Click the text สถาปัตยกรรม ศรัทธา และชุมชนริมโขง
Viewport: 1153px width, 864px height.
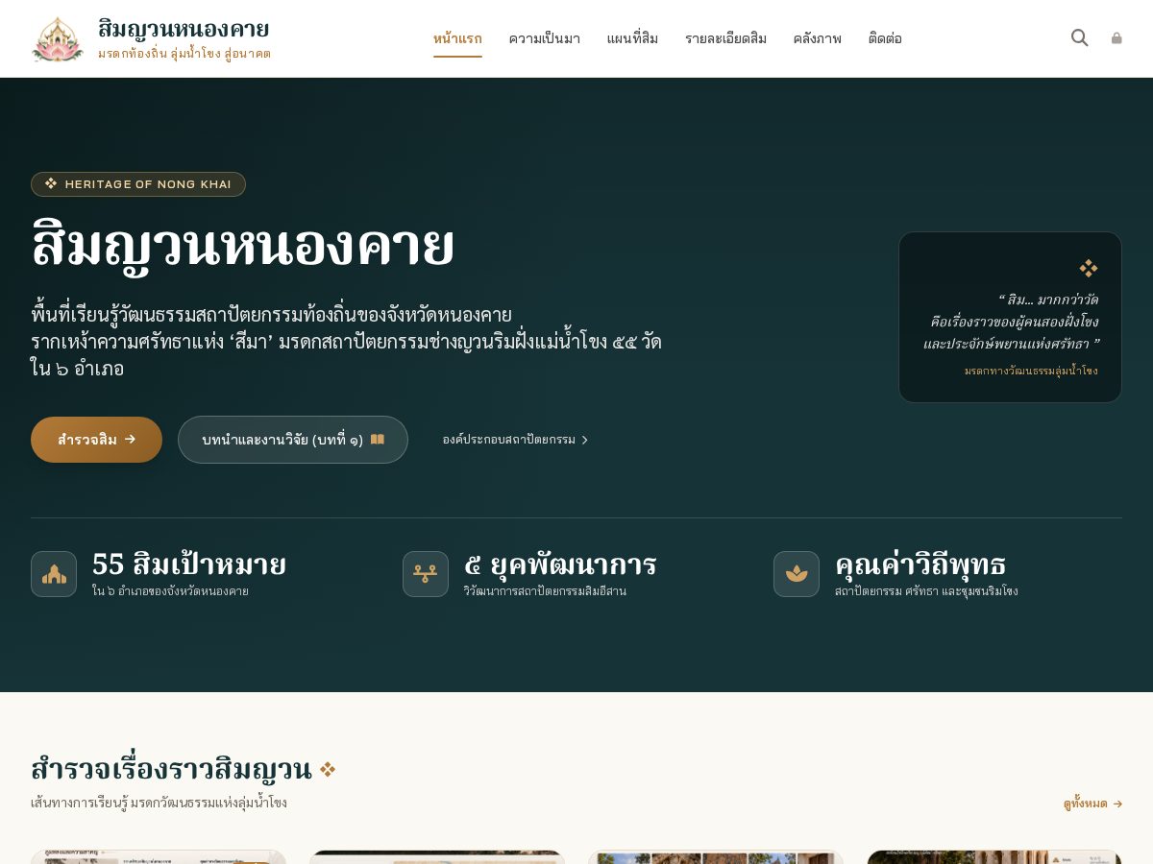pos(926,591)
